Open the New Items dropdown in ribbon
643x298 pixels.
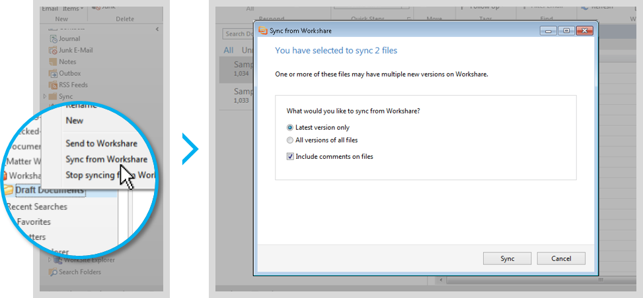74,8
